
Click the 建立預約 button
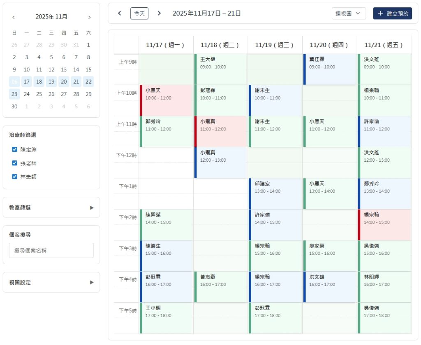click(x=392, y=13)
